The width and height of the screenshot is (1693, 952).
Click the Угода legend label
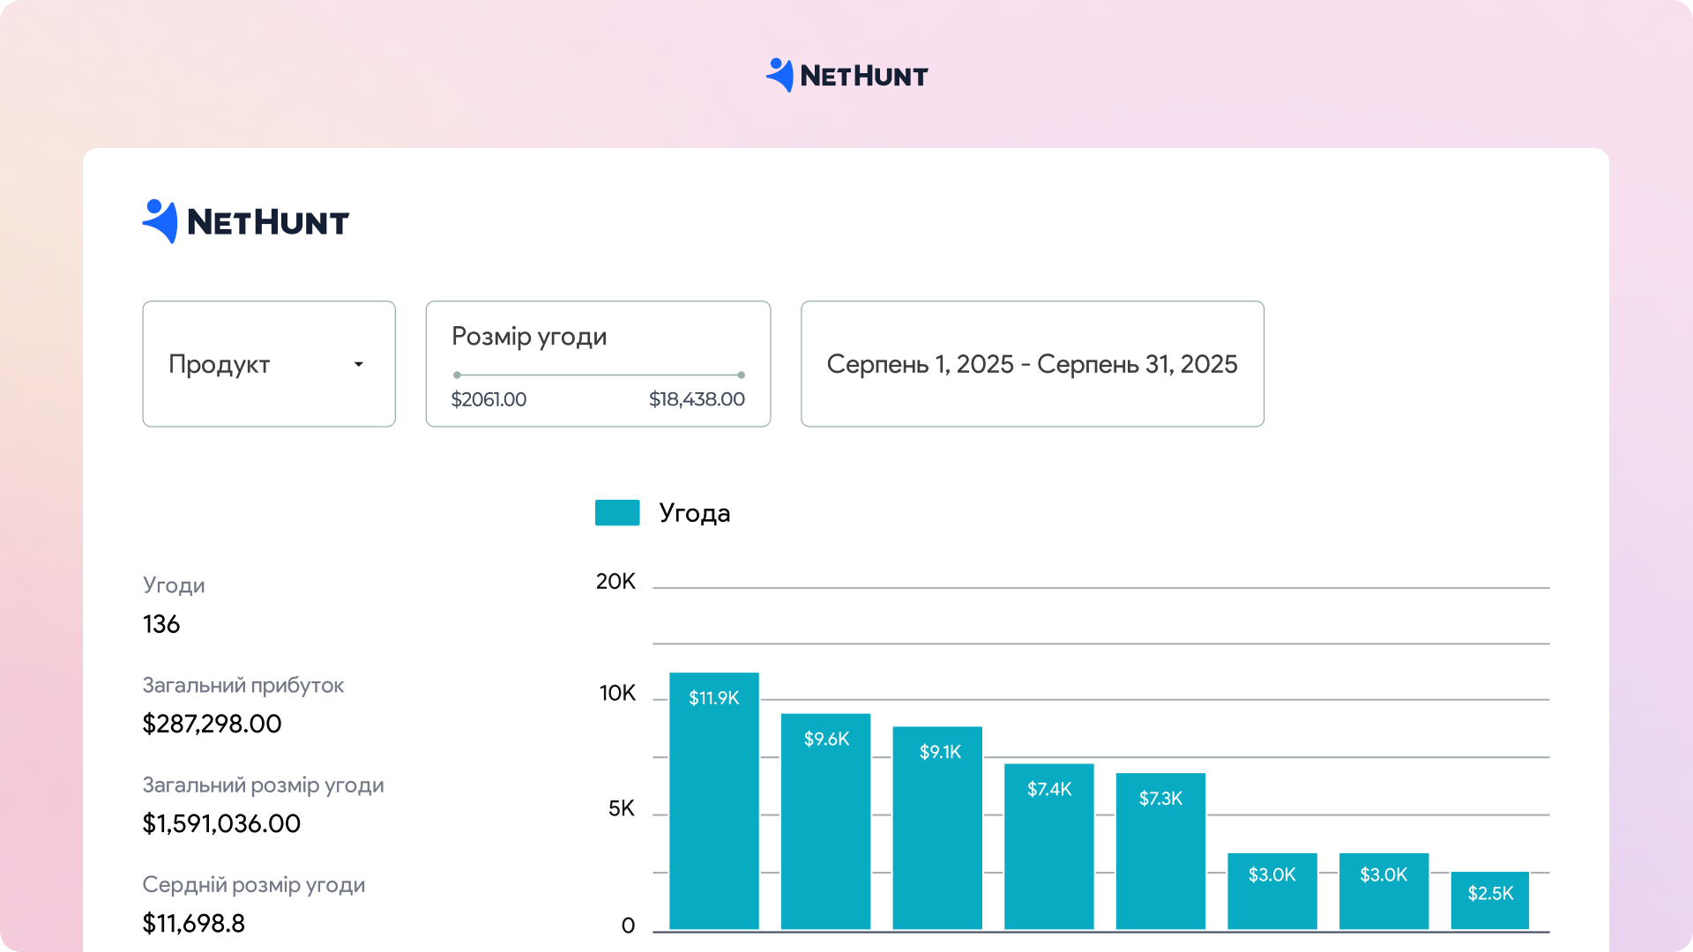695,513
